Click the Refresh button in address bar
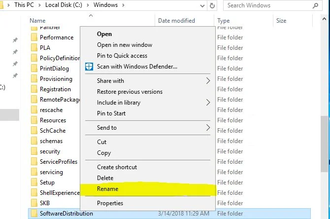The width and height of the screenshot is (330, 219). pyautogui.click(x=212, y=6)
